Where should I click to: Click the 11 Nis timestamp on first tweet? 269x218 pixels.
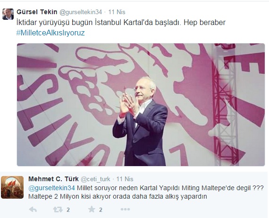coord(117,12)
